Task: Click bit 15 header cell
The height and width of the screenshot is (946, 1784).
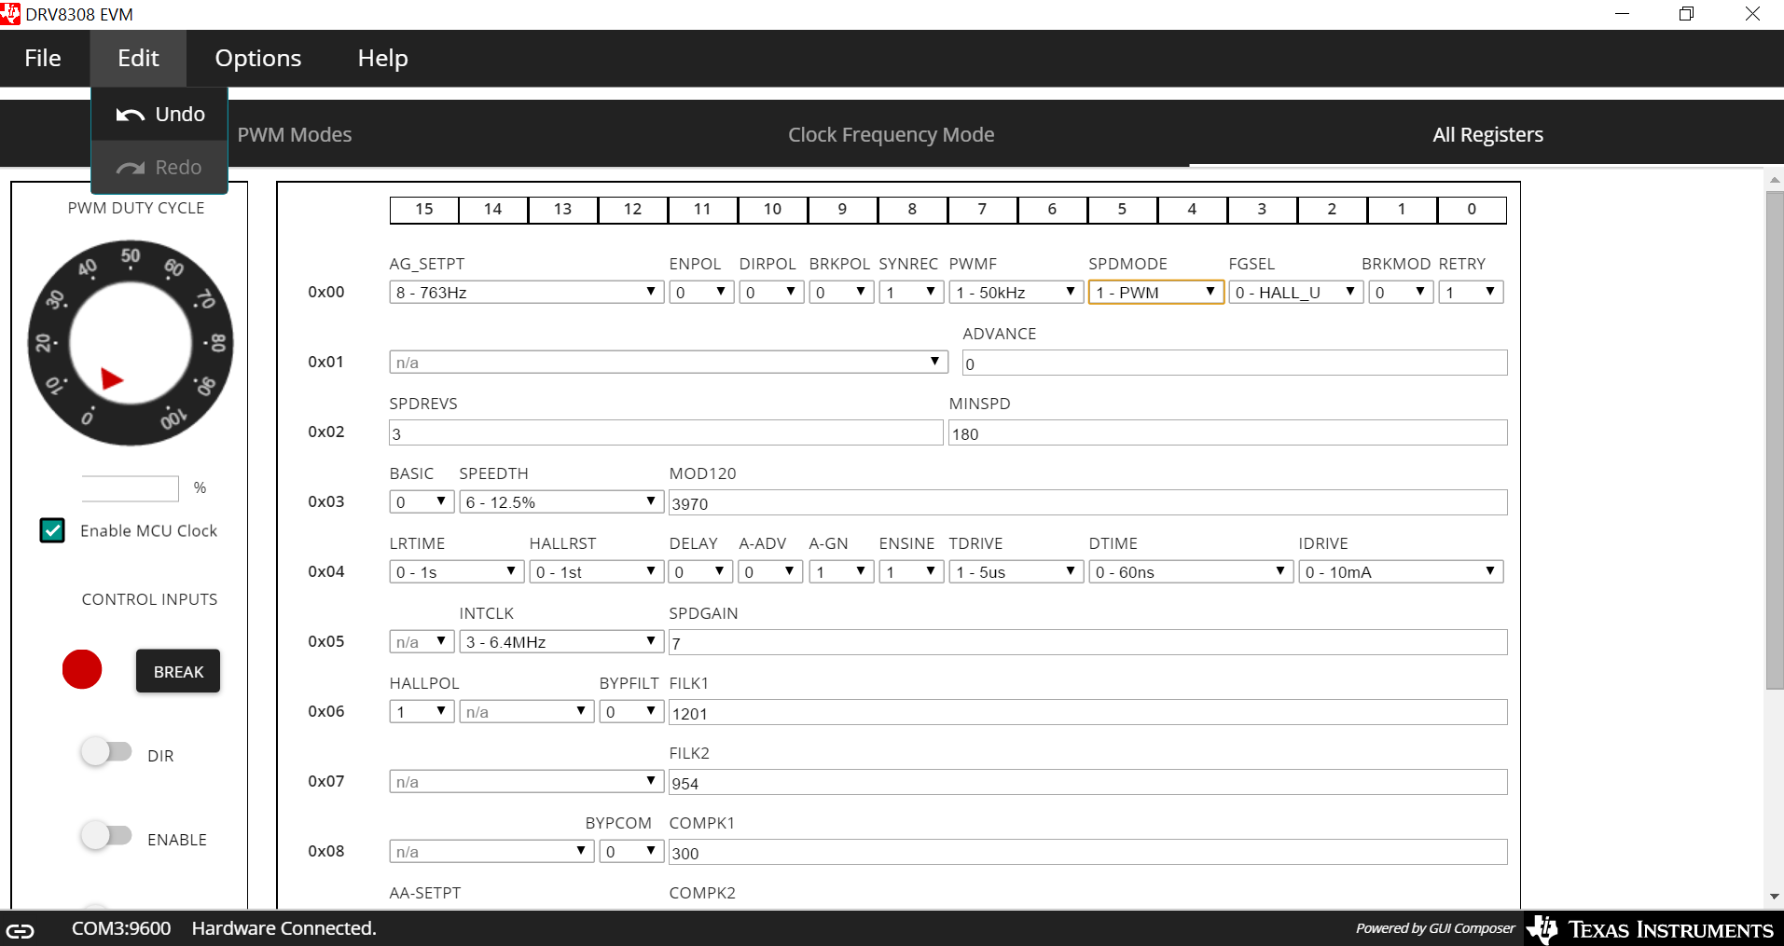Action: click(424, 210)
